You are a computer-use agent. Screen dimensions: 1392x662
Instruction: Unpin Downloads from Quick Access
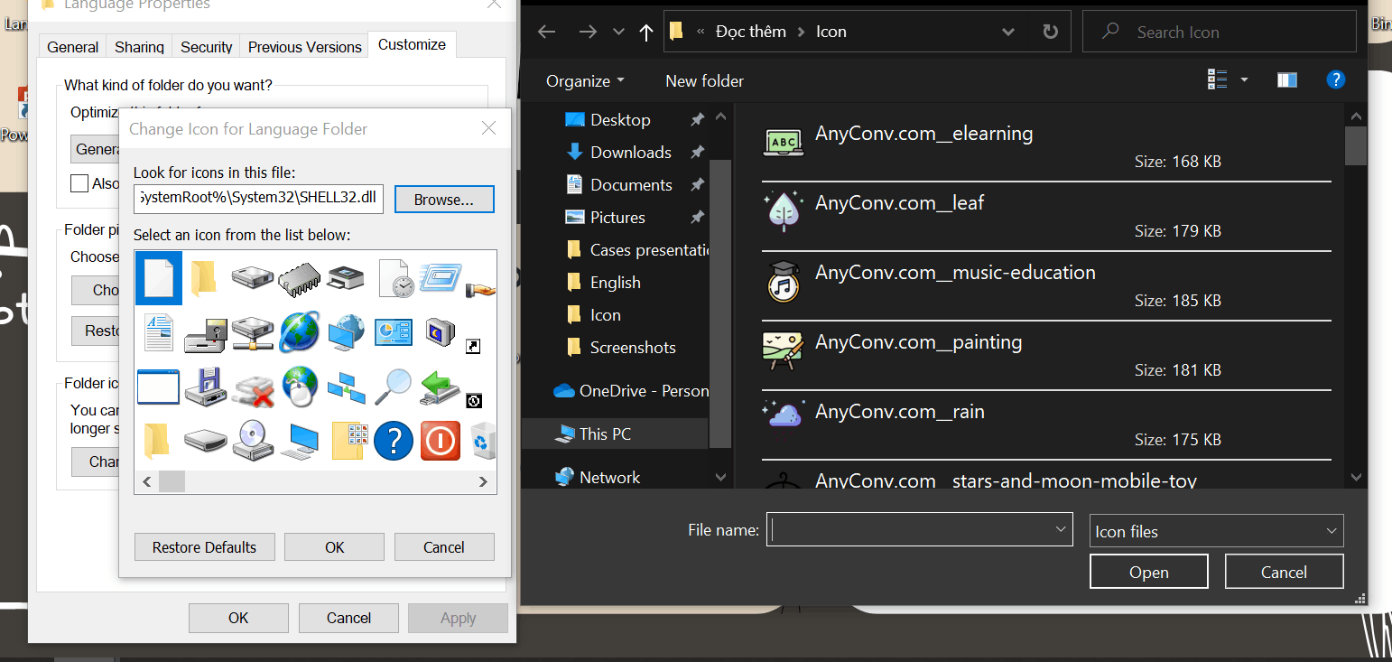coord(697,152)
